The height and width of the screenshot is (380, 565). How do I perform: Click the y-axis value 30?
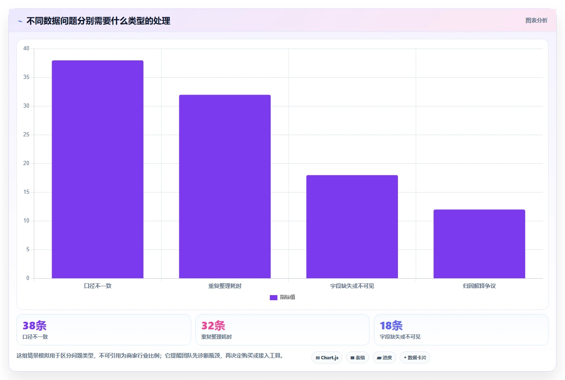pyautogui.click(x=26, y=106)
